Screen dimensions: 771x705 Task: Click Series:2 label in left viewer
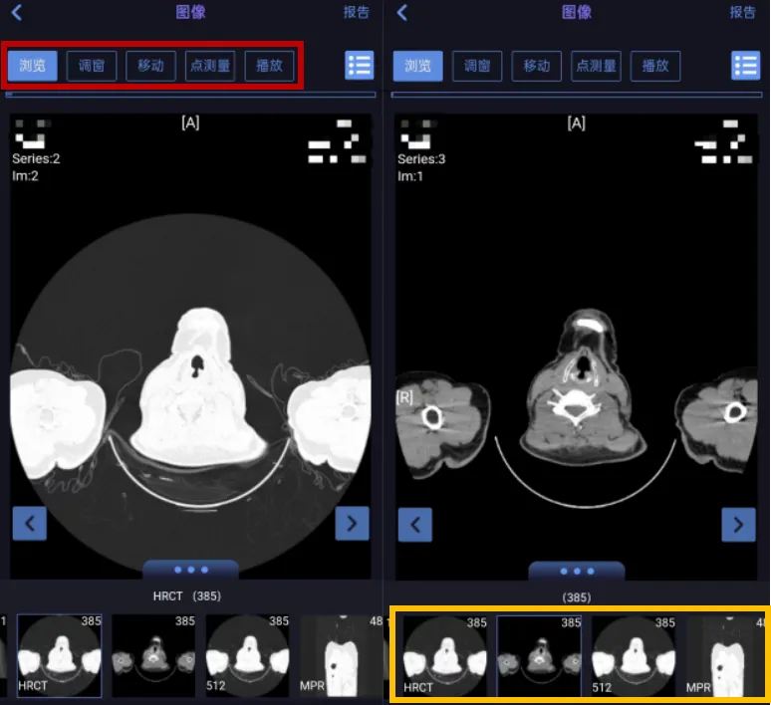click(x=36, y=158)
